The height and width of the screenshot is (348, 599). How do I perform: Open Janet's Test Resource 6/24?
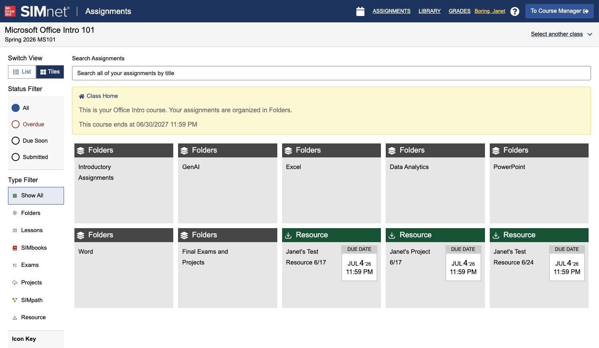click(539, 268)
